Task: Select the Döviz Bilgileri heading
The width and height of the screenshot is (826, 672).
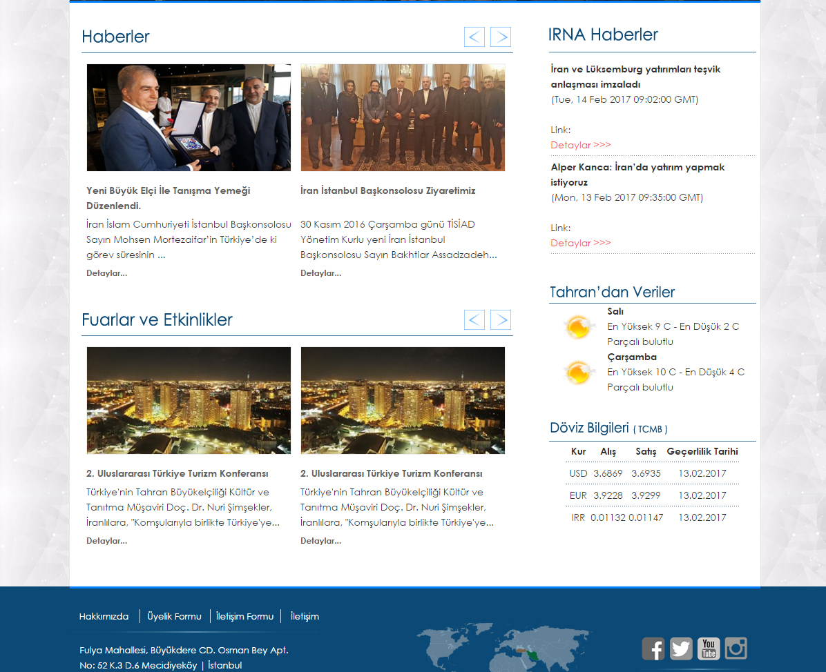Action: 590,428
